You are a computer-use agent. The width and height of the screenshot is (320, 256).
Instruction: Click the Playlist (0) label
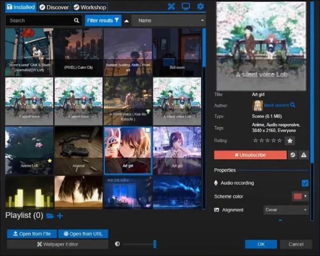(x=24, y=215)
